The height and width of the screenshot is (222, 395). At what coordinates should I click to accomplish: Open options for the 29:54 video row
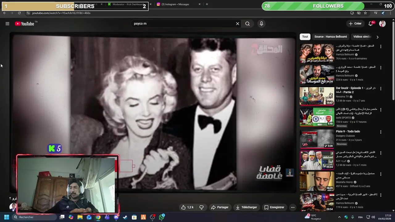click(380, 195)
